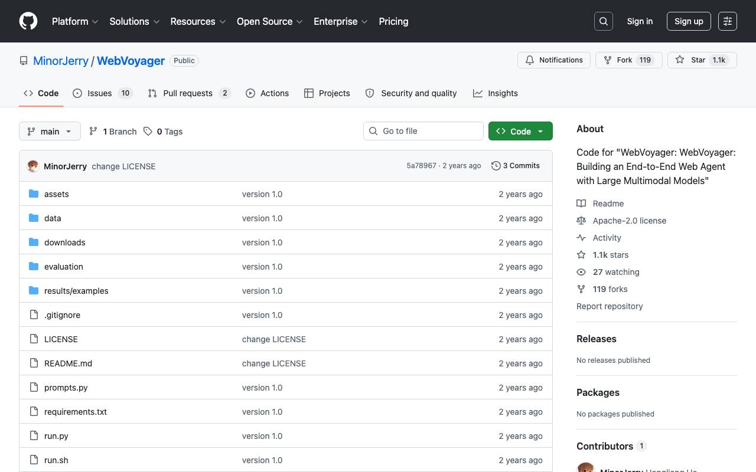Image resolution: width=756 pixels, height=472 pixels.
Task: Open the search magnifier button
Action: tap(604, 21)
